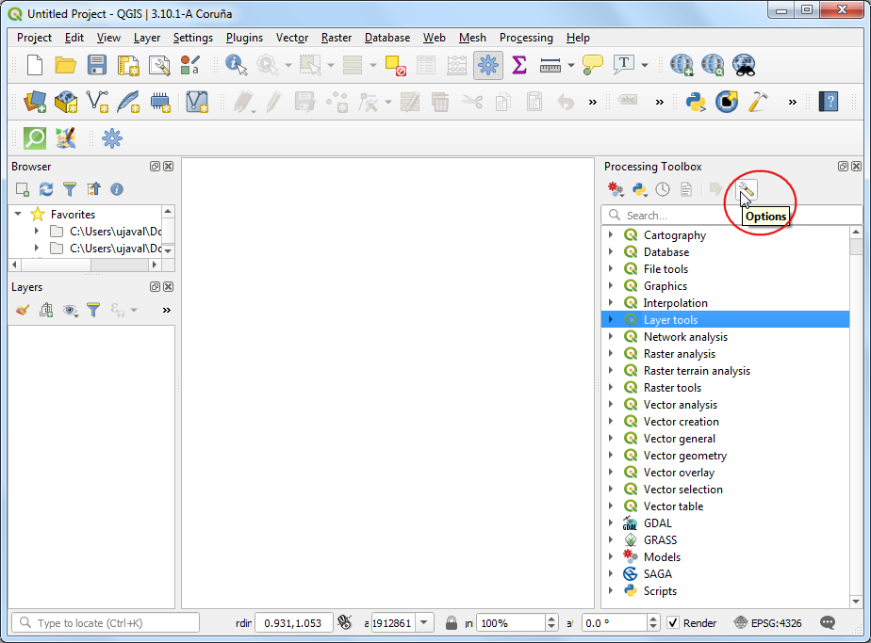Click the Models gear icon in toolbox toolbar

coord(616,190)
